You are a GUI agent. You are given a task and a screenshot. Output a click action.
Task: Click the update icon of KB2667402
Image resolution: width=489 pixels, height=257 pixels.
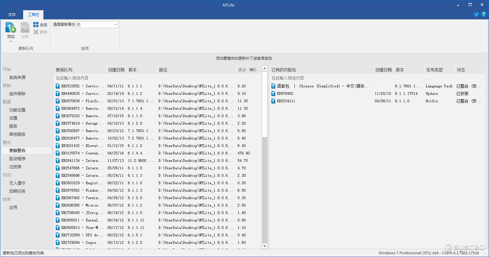(x=58, y=198)
